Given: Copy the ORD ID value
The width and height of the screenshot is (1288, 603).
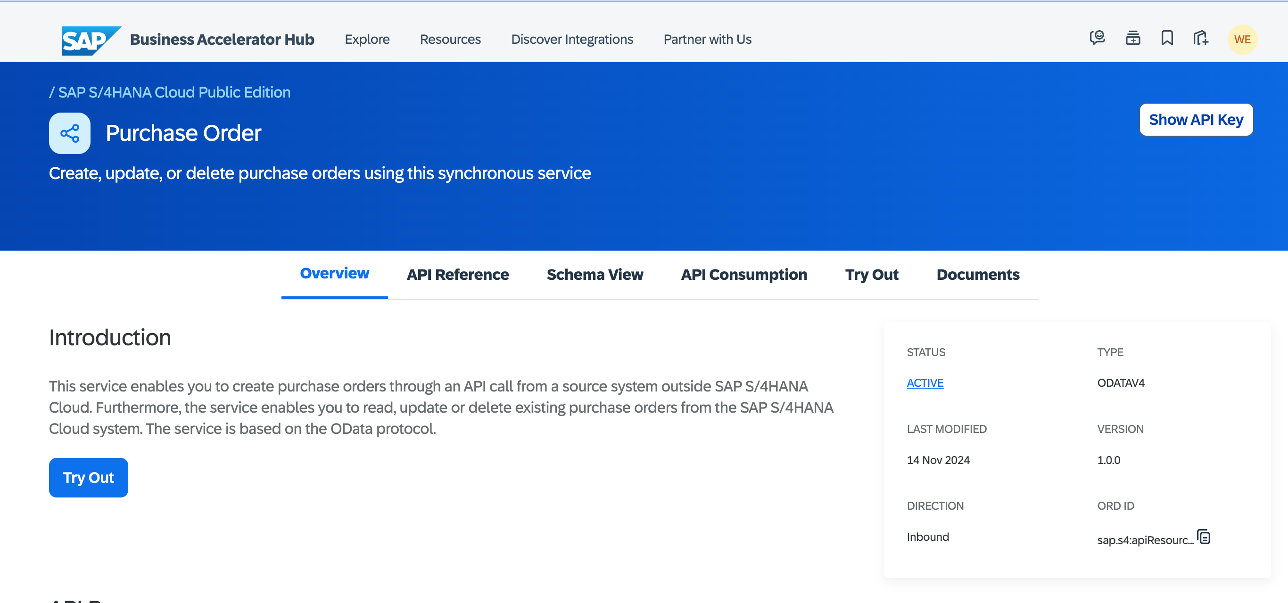Looking at the screenshot, I should [x=1204, y=537].
